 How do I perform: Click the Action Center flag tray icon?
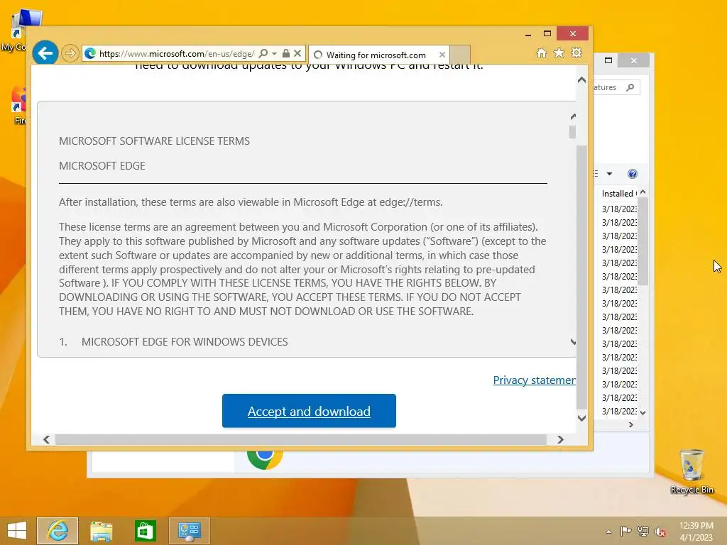coord(625,531)
